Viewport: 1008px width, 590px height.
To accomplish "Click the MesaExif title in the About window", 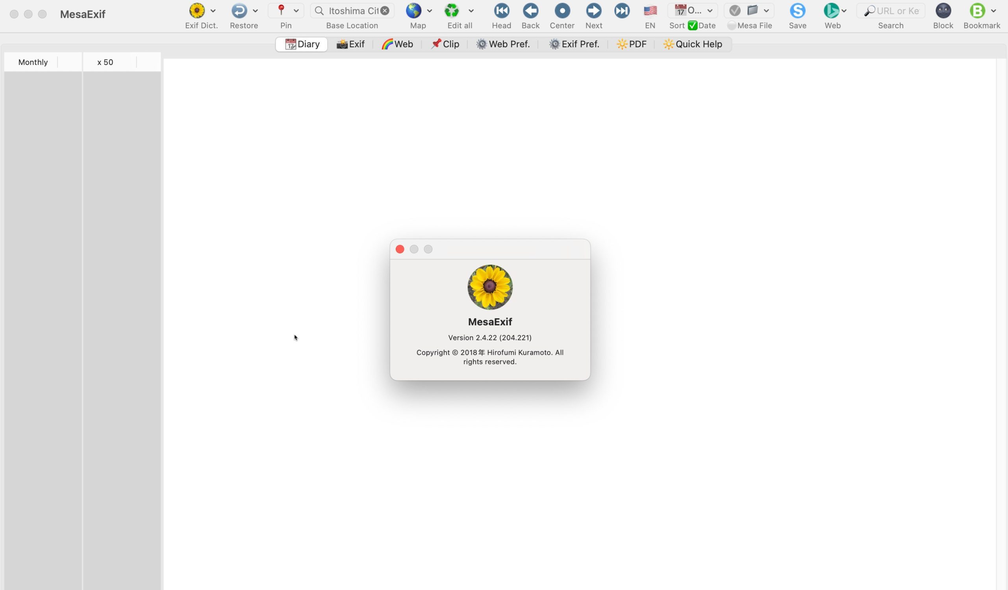I will 490,322.
